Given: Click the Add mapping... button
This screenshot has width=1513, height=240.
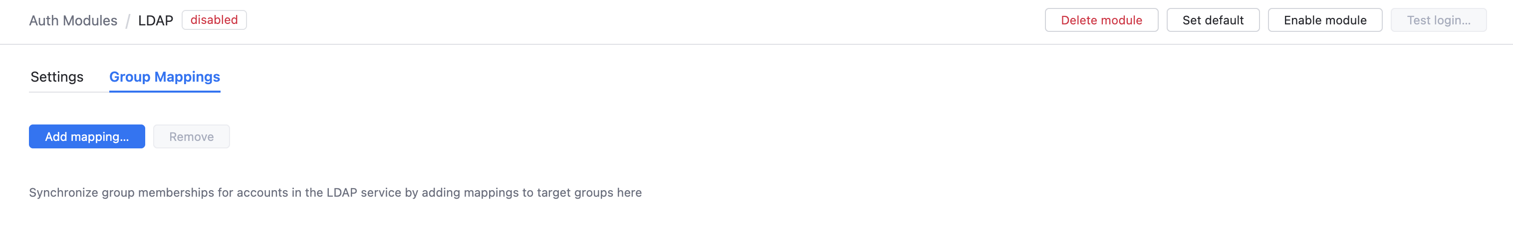Looking at the screenshot, I should [x=87, y=137].
